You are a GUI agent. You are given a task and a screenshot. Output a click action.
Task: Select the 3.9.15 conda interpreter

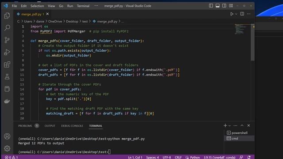tap(219, 157)
